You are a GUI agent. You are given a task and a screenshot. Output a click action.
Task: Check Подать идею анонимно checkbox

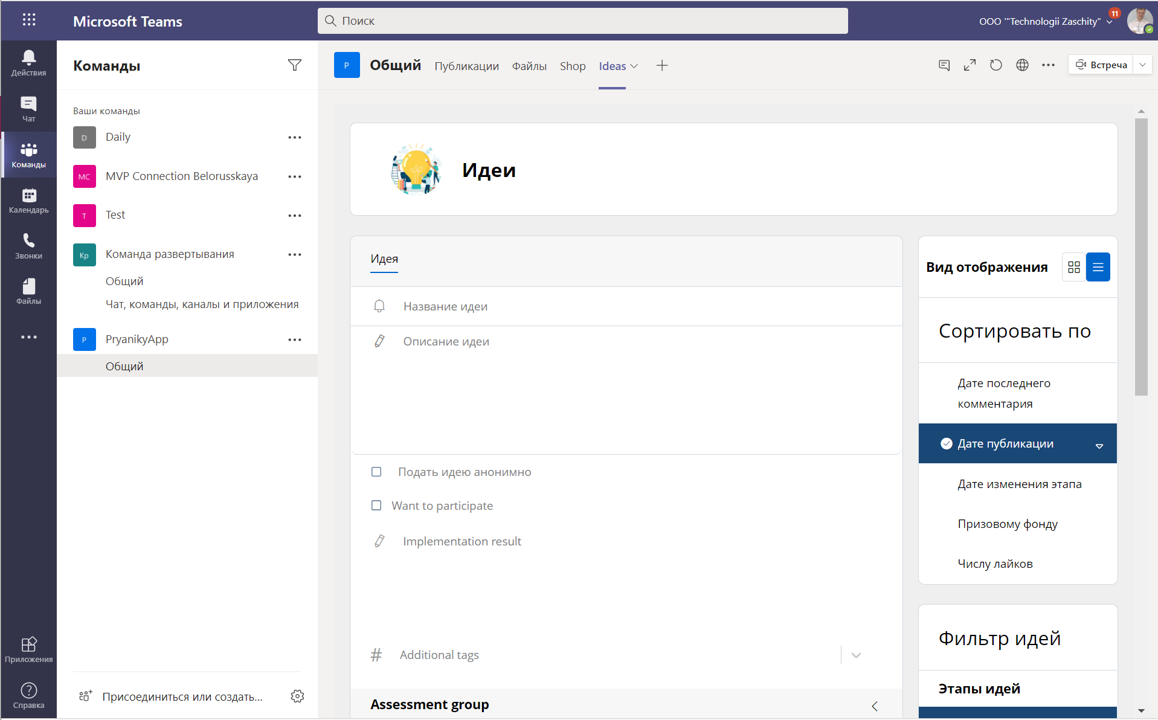coord(376,472)
